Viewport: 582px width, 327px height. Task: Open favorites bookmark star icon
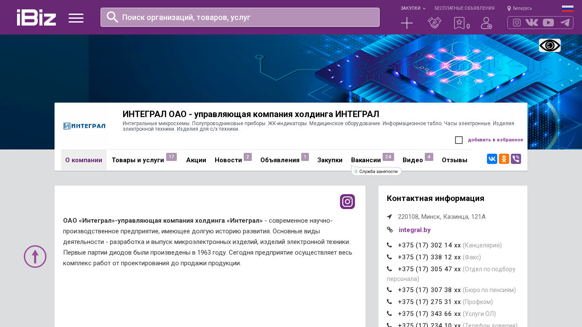click(x=459, y=23)
